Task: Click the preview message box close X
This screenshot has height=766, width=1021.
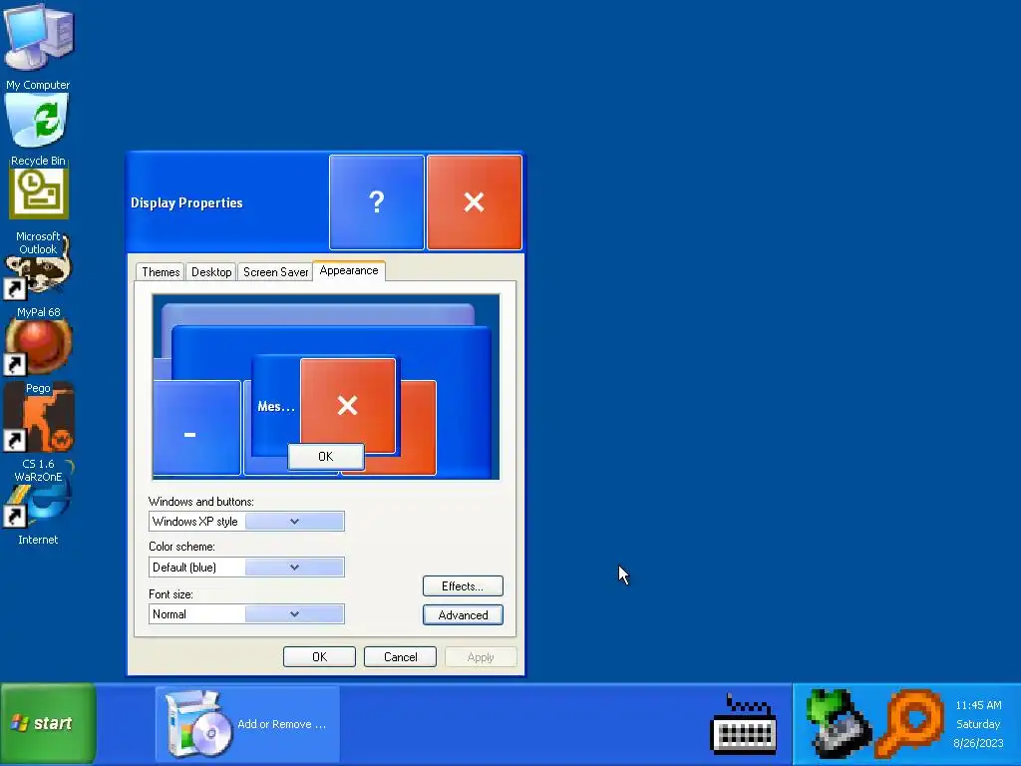Action: (x=348, y=405)
